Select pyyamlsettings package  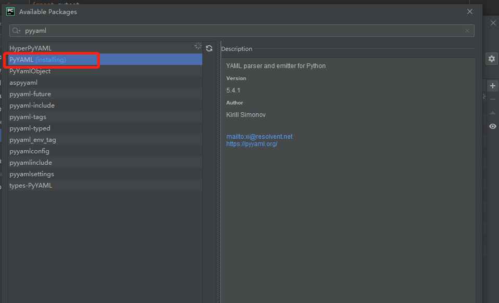coord(105,174)
